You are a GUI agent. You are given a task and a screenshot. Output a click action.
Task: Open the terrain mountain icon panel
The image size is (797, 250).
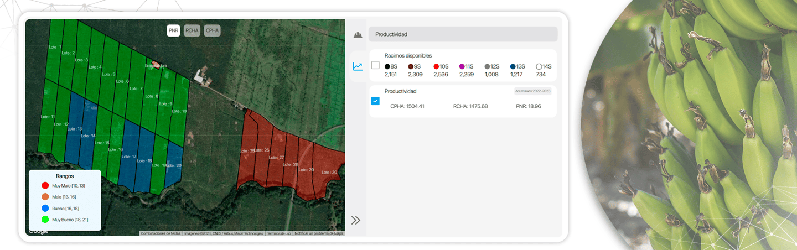[x=358, y=34]
